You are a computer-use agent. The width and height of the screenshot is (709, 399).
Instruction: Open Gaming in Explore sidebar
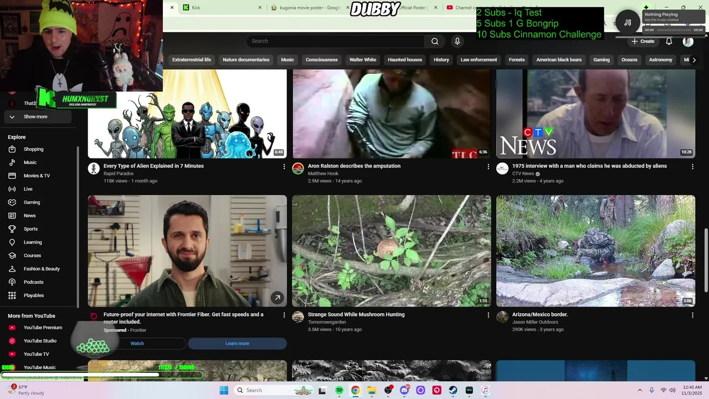pyautogui.click(x=39, y=202)
